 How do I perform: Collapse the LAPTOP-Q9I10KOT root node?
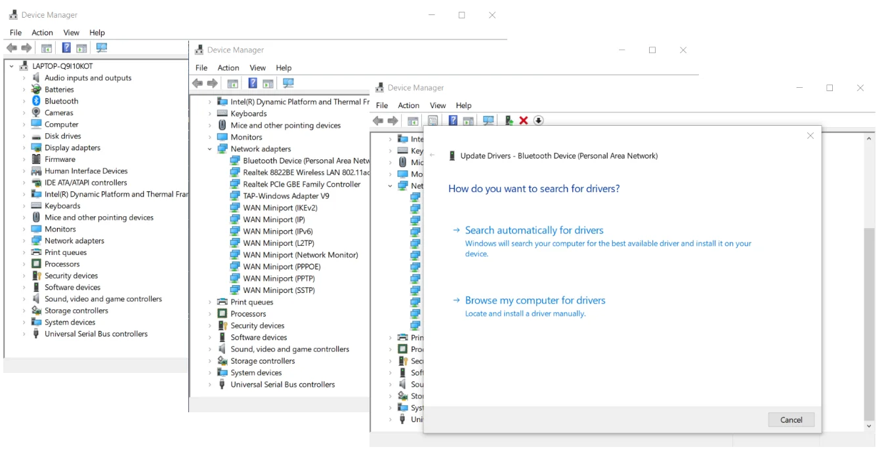click(12, 66)
